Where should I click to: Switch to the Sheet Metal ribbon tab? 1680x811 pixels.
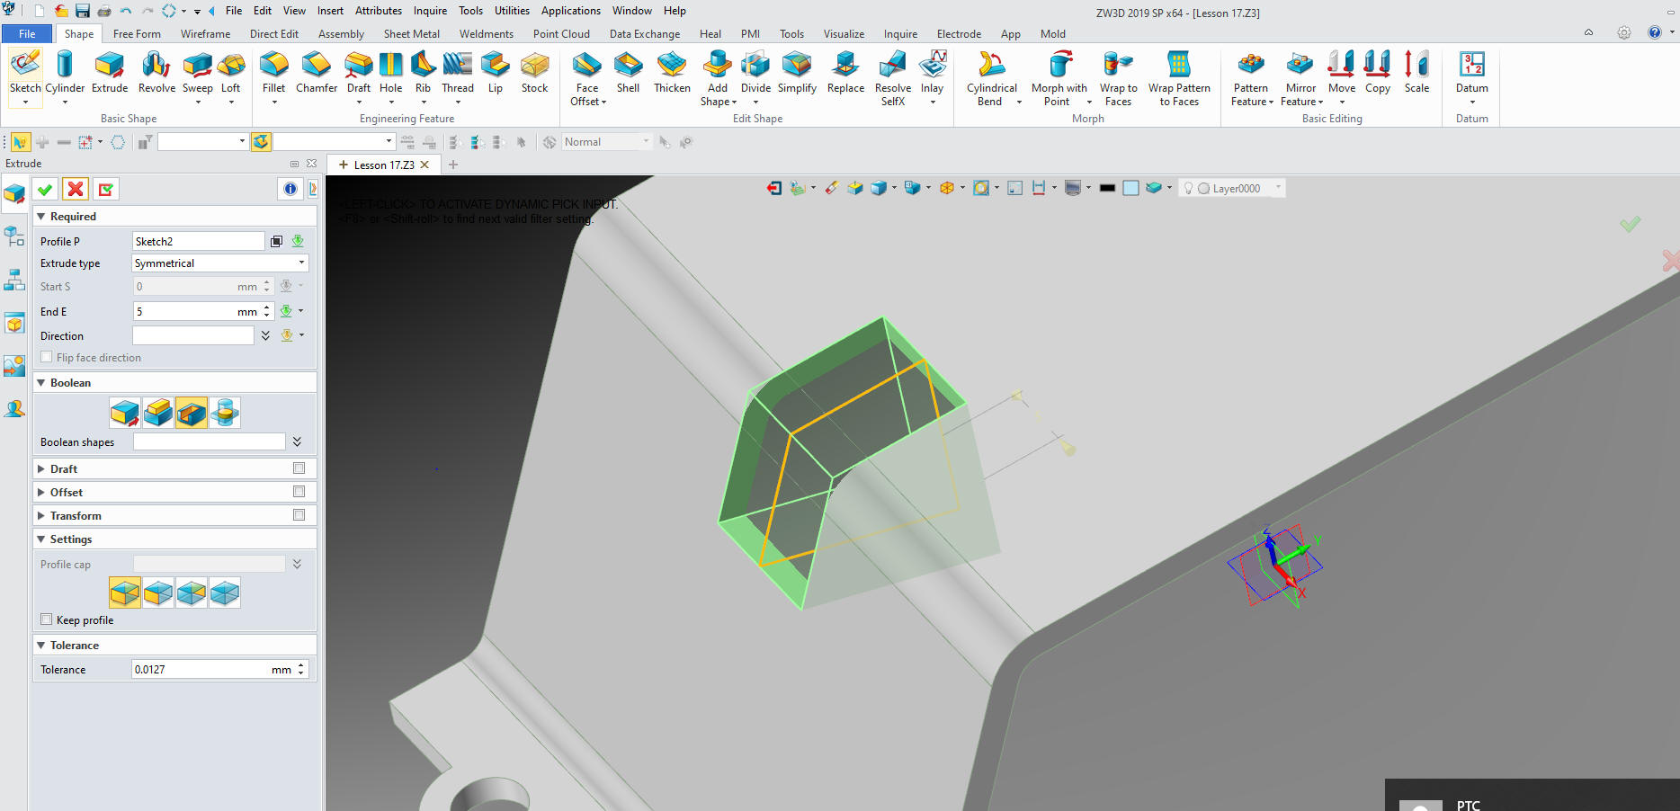[411, 33]
